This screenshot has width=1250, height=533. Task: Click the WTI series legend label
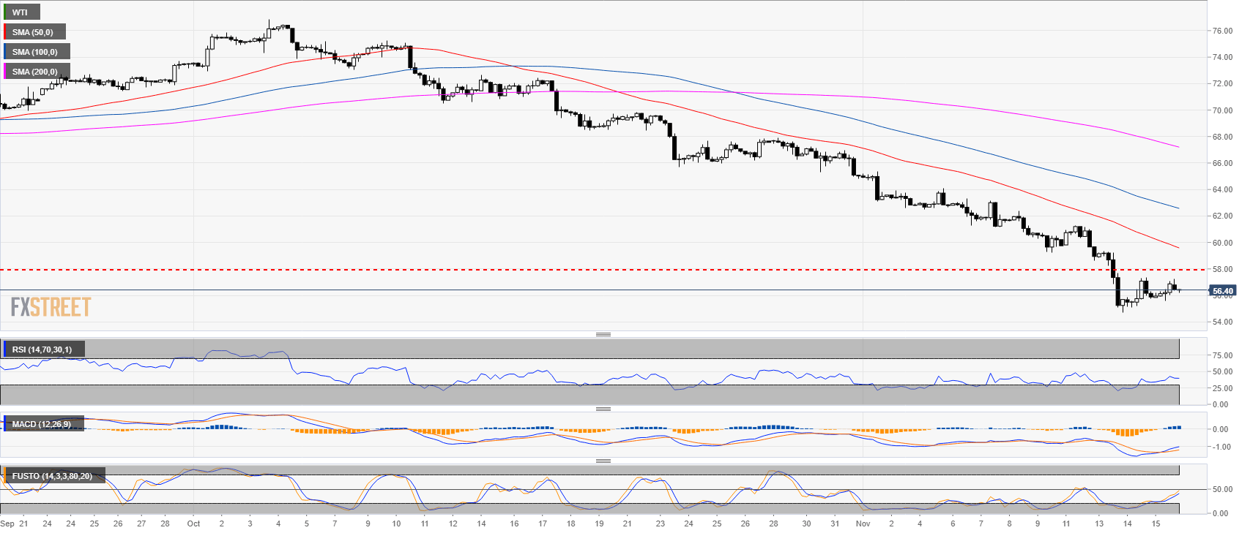point(22,12)
